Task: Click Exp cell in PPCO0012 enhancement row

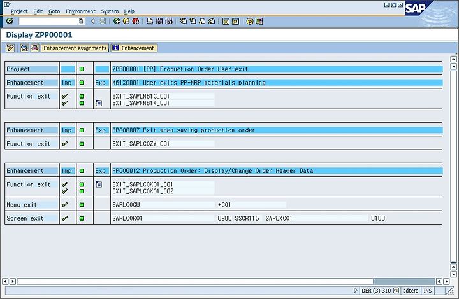Action: [101, 171]
